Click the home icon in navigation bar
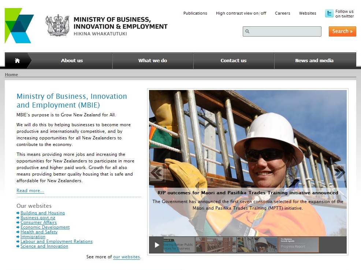 [x=17, y=60]
